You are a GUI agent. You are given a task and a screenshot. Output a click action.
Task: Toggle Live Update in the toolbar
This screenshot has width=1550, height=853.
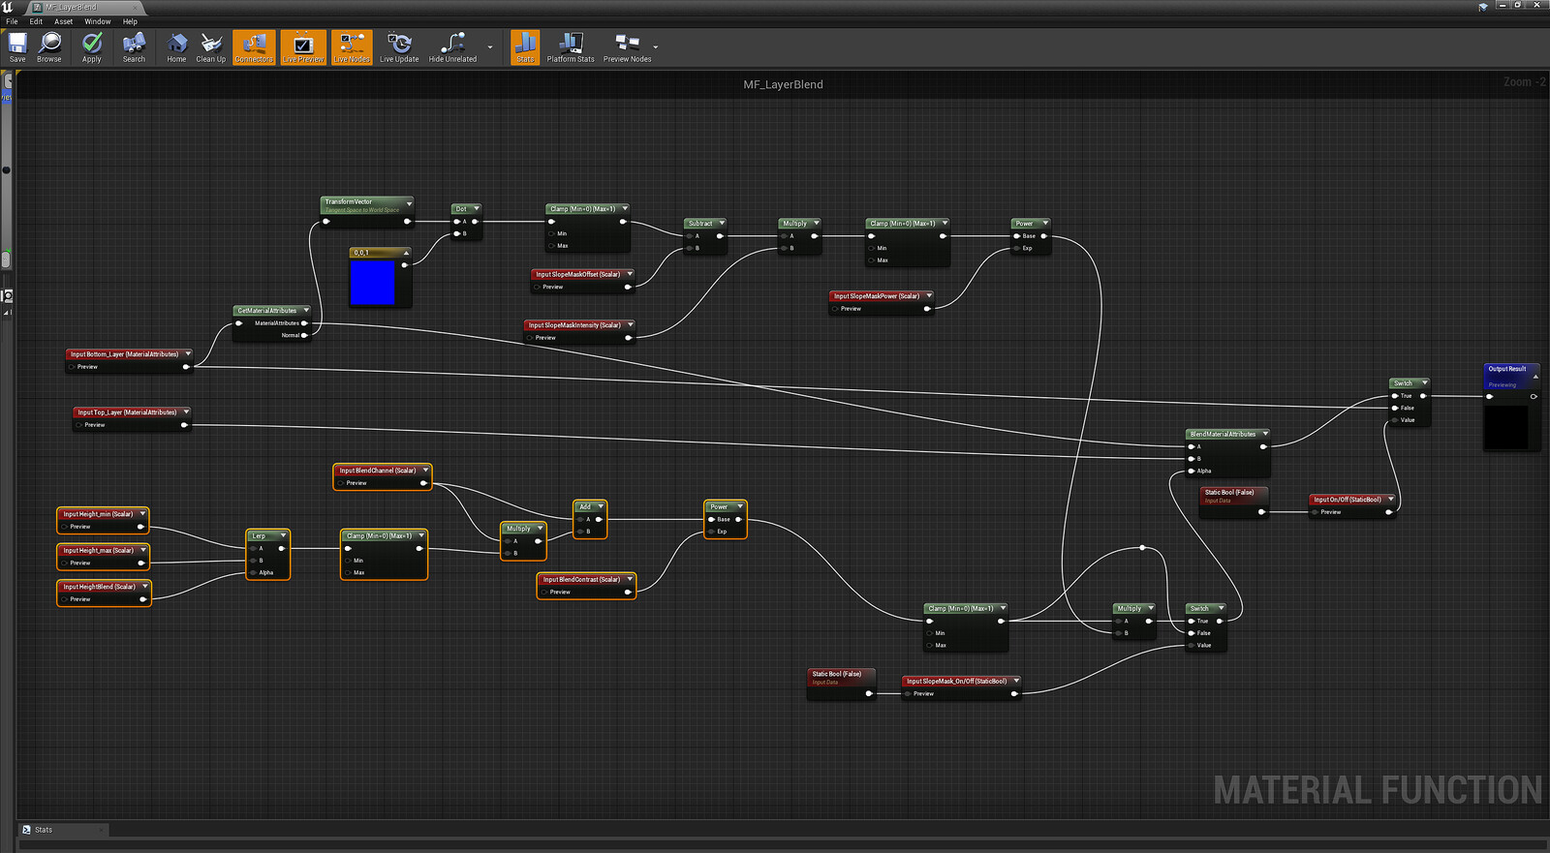pos(399,46)
